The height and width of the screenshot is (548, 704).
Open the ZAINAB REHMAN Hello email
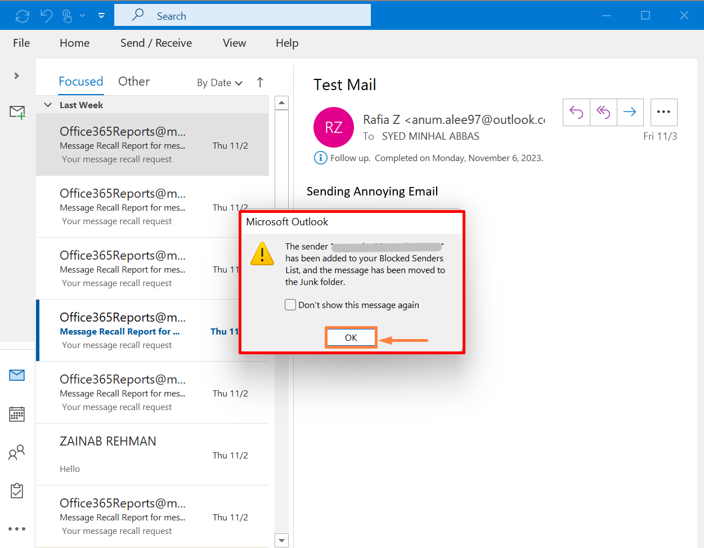[153, 455]
